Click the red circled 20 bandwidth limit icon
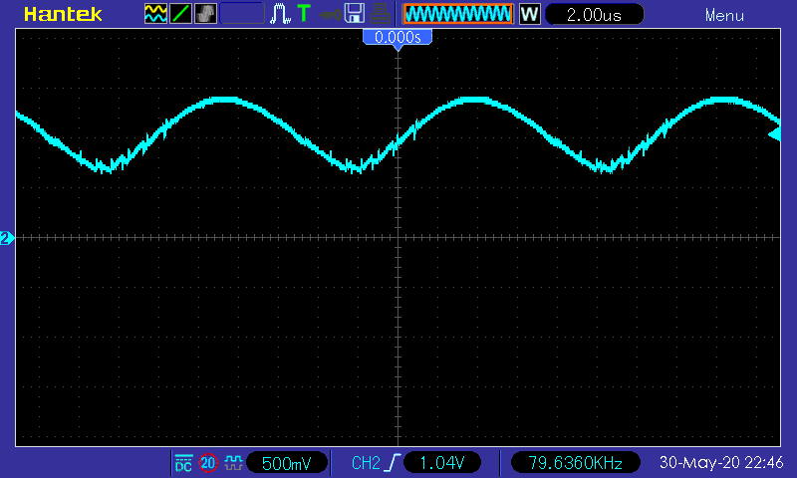797x478 pixels. coord(208,463)
